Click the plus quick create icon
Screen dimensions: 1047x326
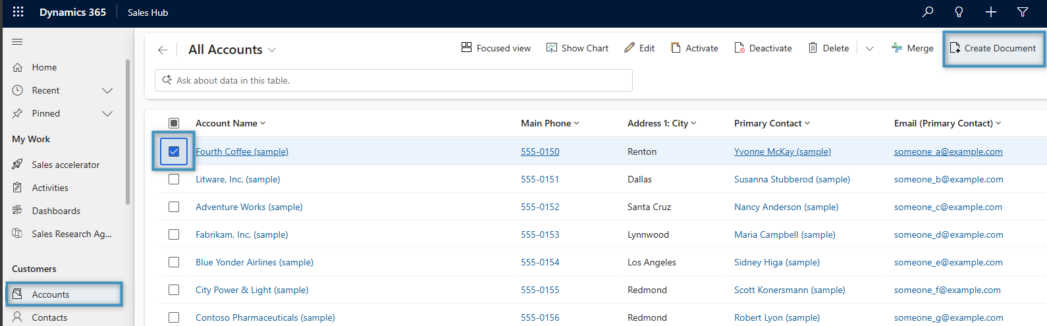pos(991,12)
